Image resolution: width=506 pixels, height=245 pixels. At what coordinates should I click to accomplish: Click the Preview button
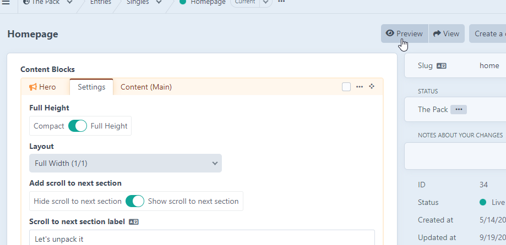pos(405,34)
